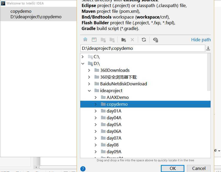Click the Project directory toolbar icon

click(x=103, y=40)
